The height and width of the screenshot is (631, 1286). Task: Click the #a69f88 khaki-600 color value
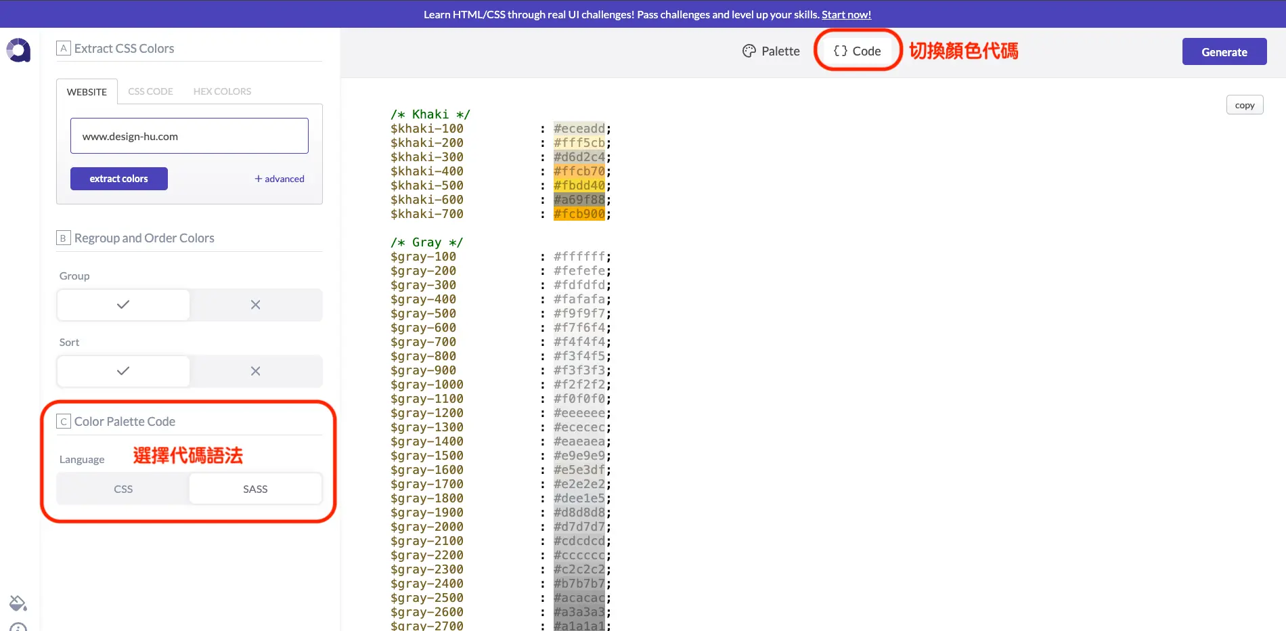pyautogui.click(x=579, y=200)
